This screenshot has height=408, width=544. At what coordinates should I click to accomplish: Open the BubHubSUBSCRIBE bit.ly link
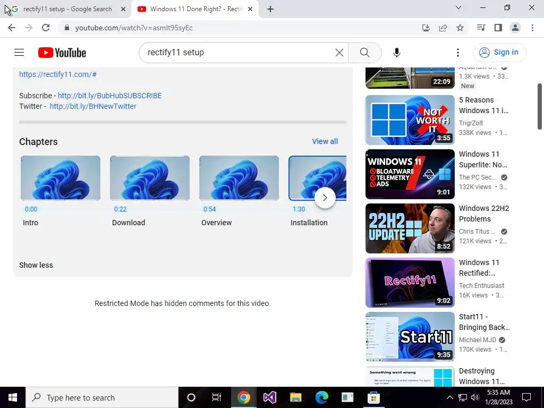(109, 96)
